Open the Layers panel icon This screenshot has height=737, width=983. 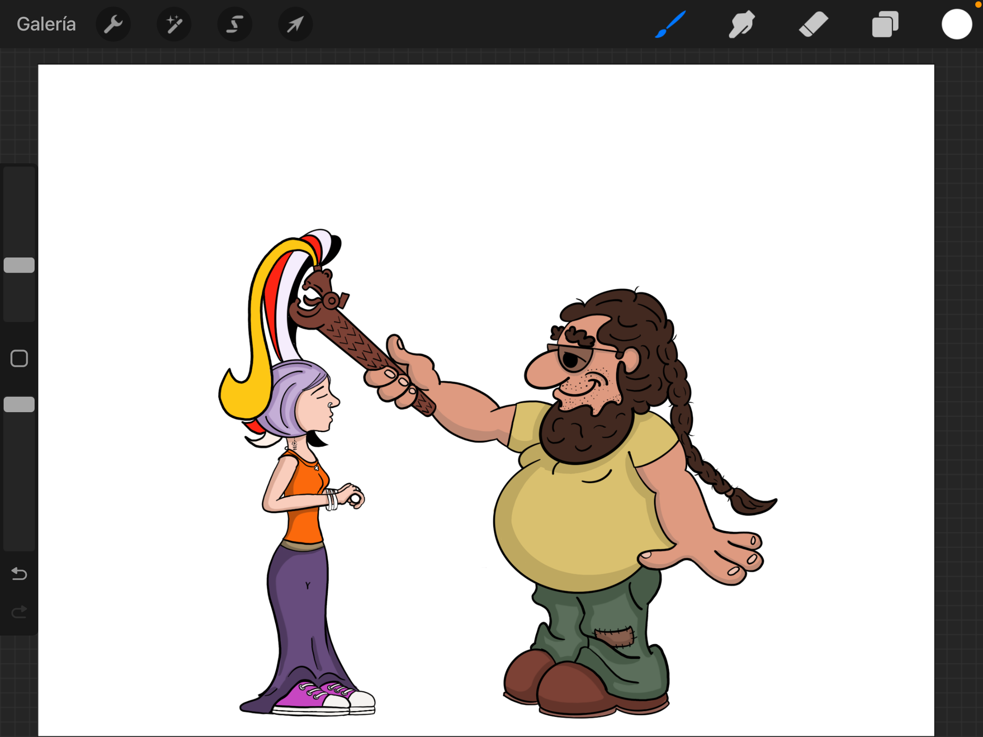click(885, 24)
